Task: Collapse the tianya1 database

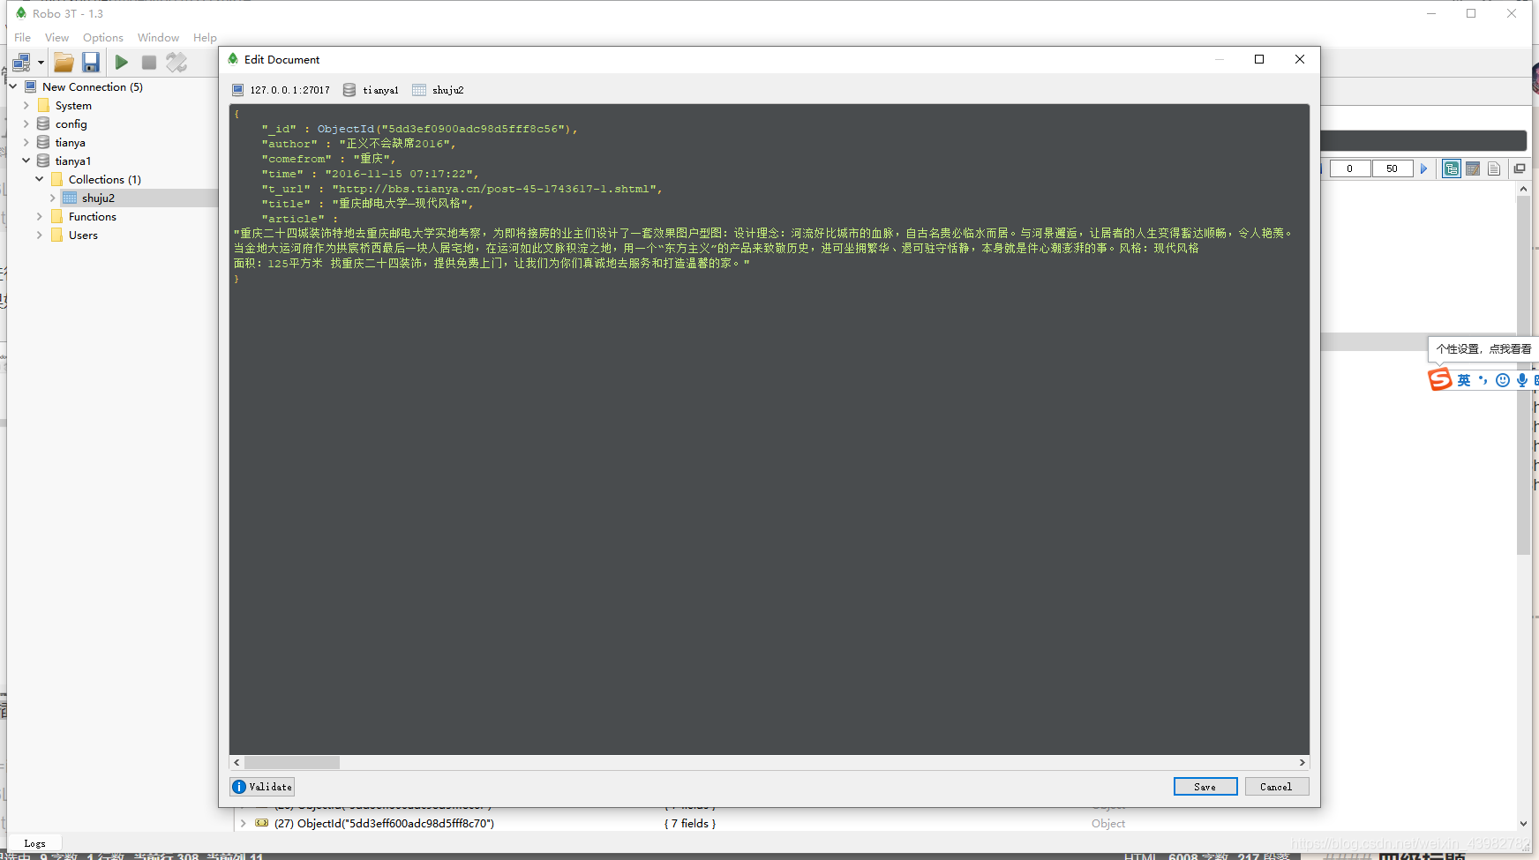Action: tap(26, 161)
